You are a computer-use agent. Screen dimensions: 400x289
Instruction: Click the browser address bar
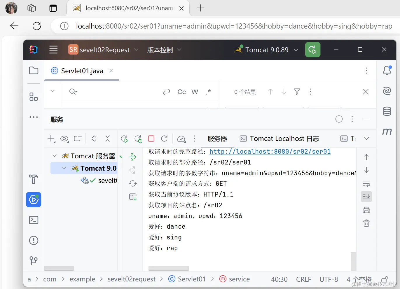tap(204, 26)
